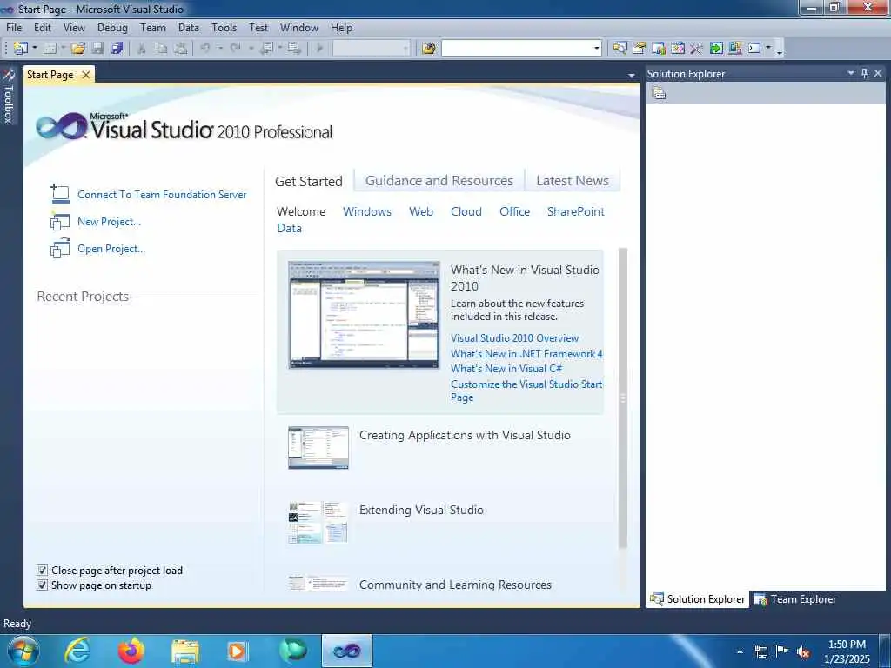Switch to Guidance and Resources tab
Viewport: 891px width, 668px height.
(439, 181)
